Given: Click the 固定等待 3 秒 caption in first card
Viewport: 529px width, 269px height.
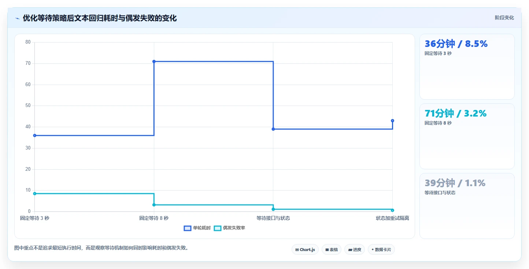Looking at the screenshot, I should tap(438, 54).
